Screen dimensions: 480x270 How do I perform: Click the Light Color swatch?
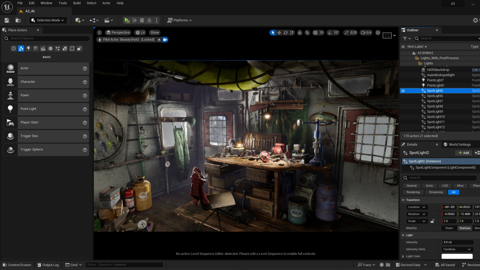[x=457, y=256]
